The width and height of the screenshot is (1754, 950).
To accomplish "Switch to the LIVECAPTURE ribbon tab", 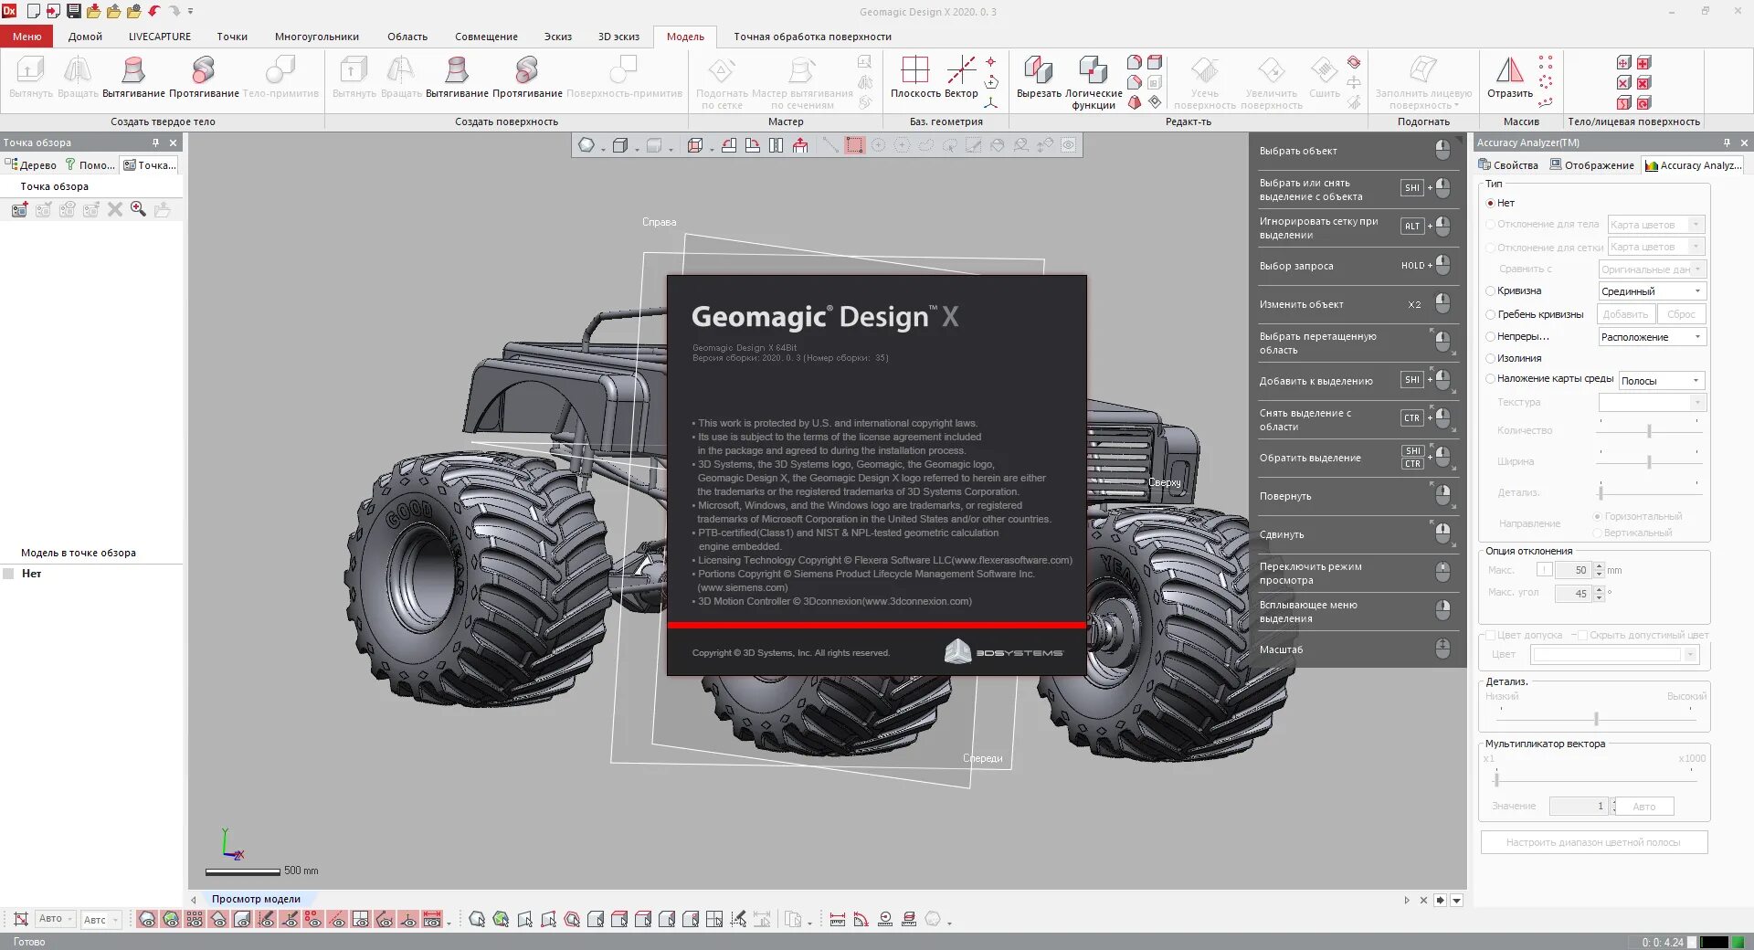I will [160, 37].
